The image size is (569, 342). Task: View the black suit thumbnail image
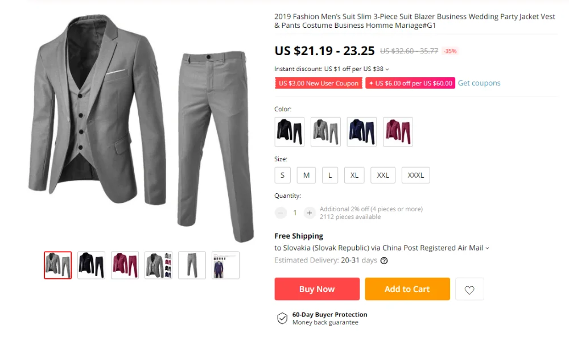coord(91,265)
